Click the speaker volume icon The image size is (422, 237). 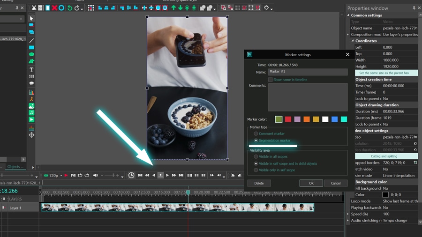96,175
